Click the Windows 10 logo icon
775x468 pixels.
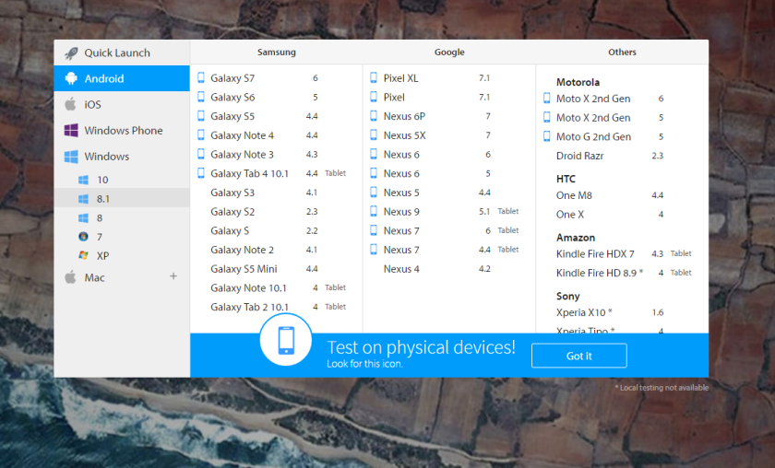84,180
